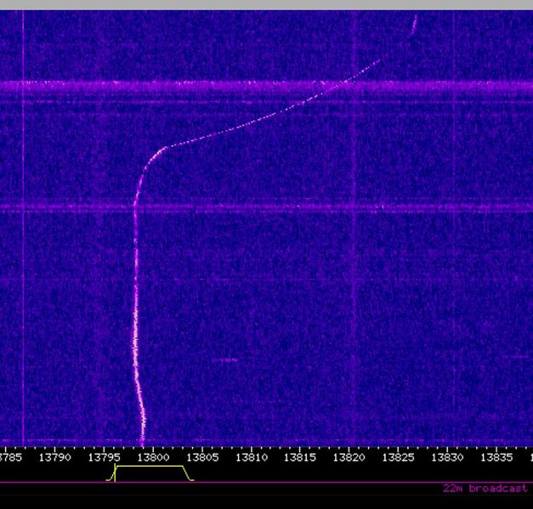The width and height of the screenshot is (533, 509).
Task: Click the 13825 frequency scale label
Action: tap(399, 457)
